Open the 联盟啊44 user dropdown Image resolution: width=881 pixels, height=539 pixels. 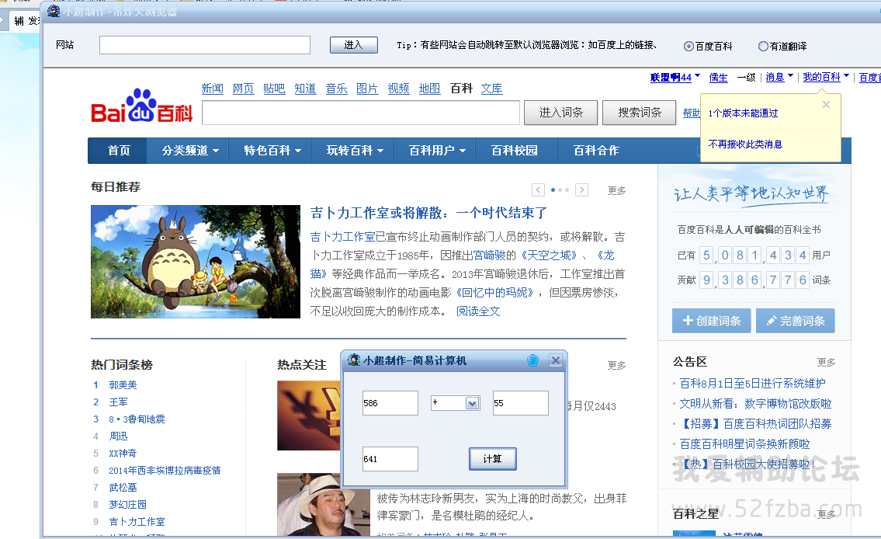[675, 78]
